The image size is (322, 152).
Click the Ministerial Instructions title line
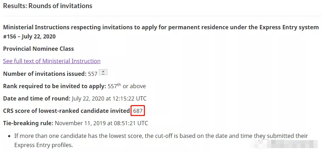click(x=161, y=28)
